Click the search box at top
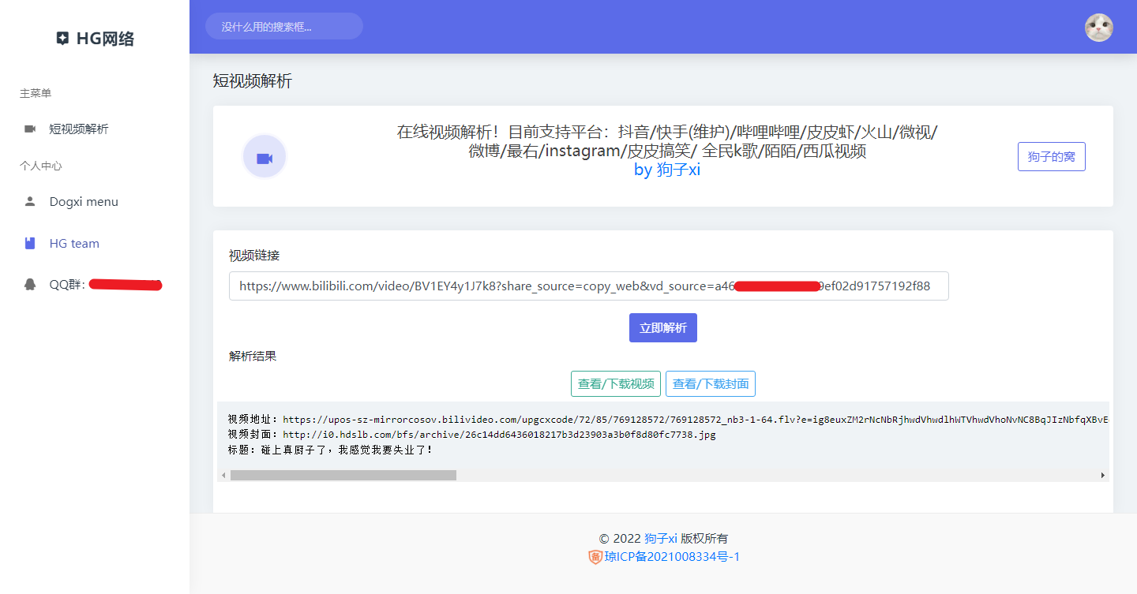Image resolution: width=1137 pixels, height=594 pixels. click(x=284, y=26)
